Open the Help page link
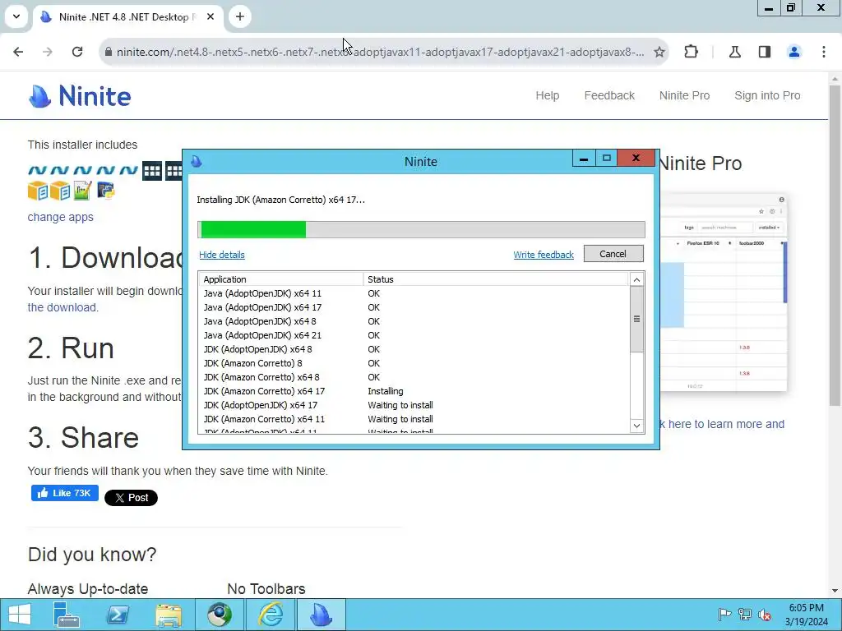Viewport: 842px width, 631px height. pyautogui.click(x=547, y=95)
